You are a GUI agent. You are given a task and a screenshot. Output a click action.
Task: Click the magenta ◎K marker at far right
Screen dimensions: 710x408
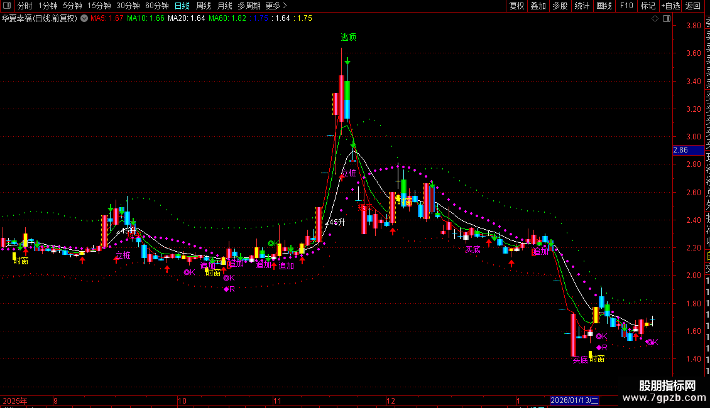point(652,341)
